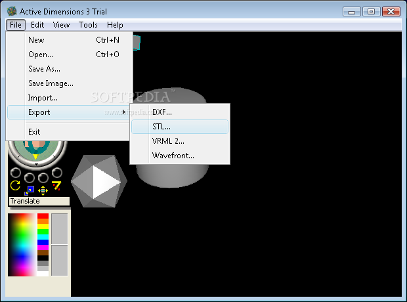This screenshot has height=302, width=407.
Task: Minimize the Active Dimensions window
Action: (351, 12)
